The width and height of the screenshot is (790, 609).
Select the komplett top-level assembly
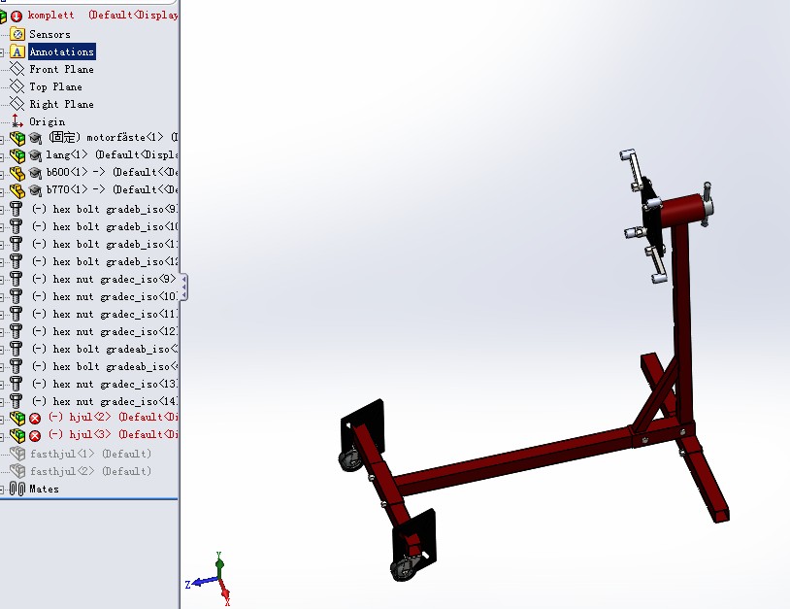point(103,16)
